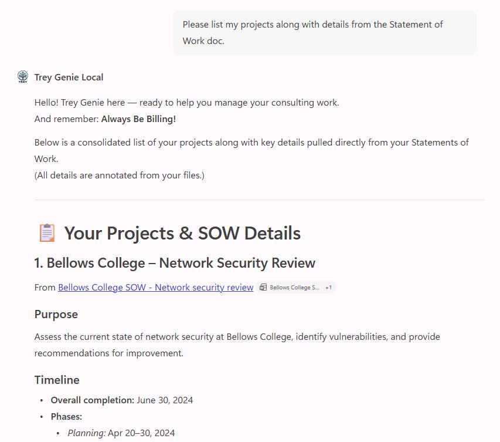Click the Timeline subheading
The height and width of the screenshot is (442, 500).
57,380
